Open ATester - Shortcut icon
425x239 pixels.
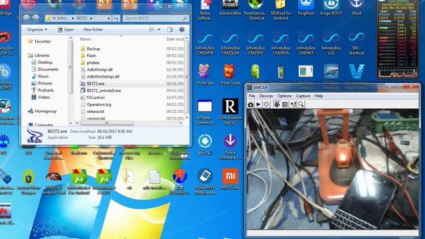205,112
